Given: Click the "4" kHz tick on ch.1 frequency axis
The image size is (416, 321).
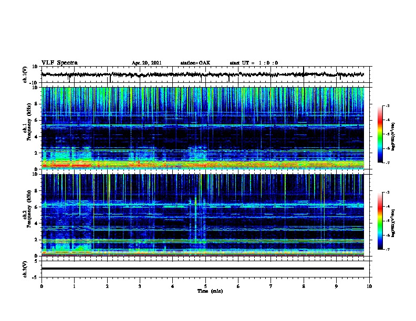Looking at the screenshot, I should point(37,137).
